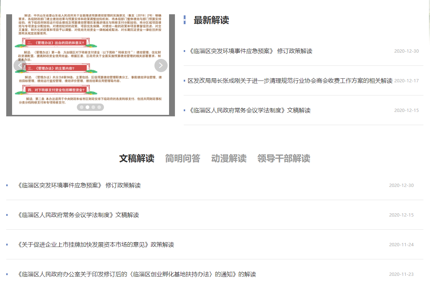Select the fourth carousel pagination dot

pyautogui.click(x=99, y=107)
